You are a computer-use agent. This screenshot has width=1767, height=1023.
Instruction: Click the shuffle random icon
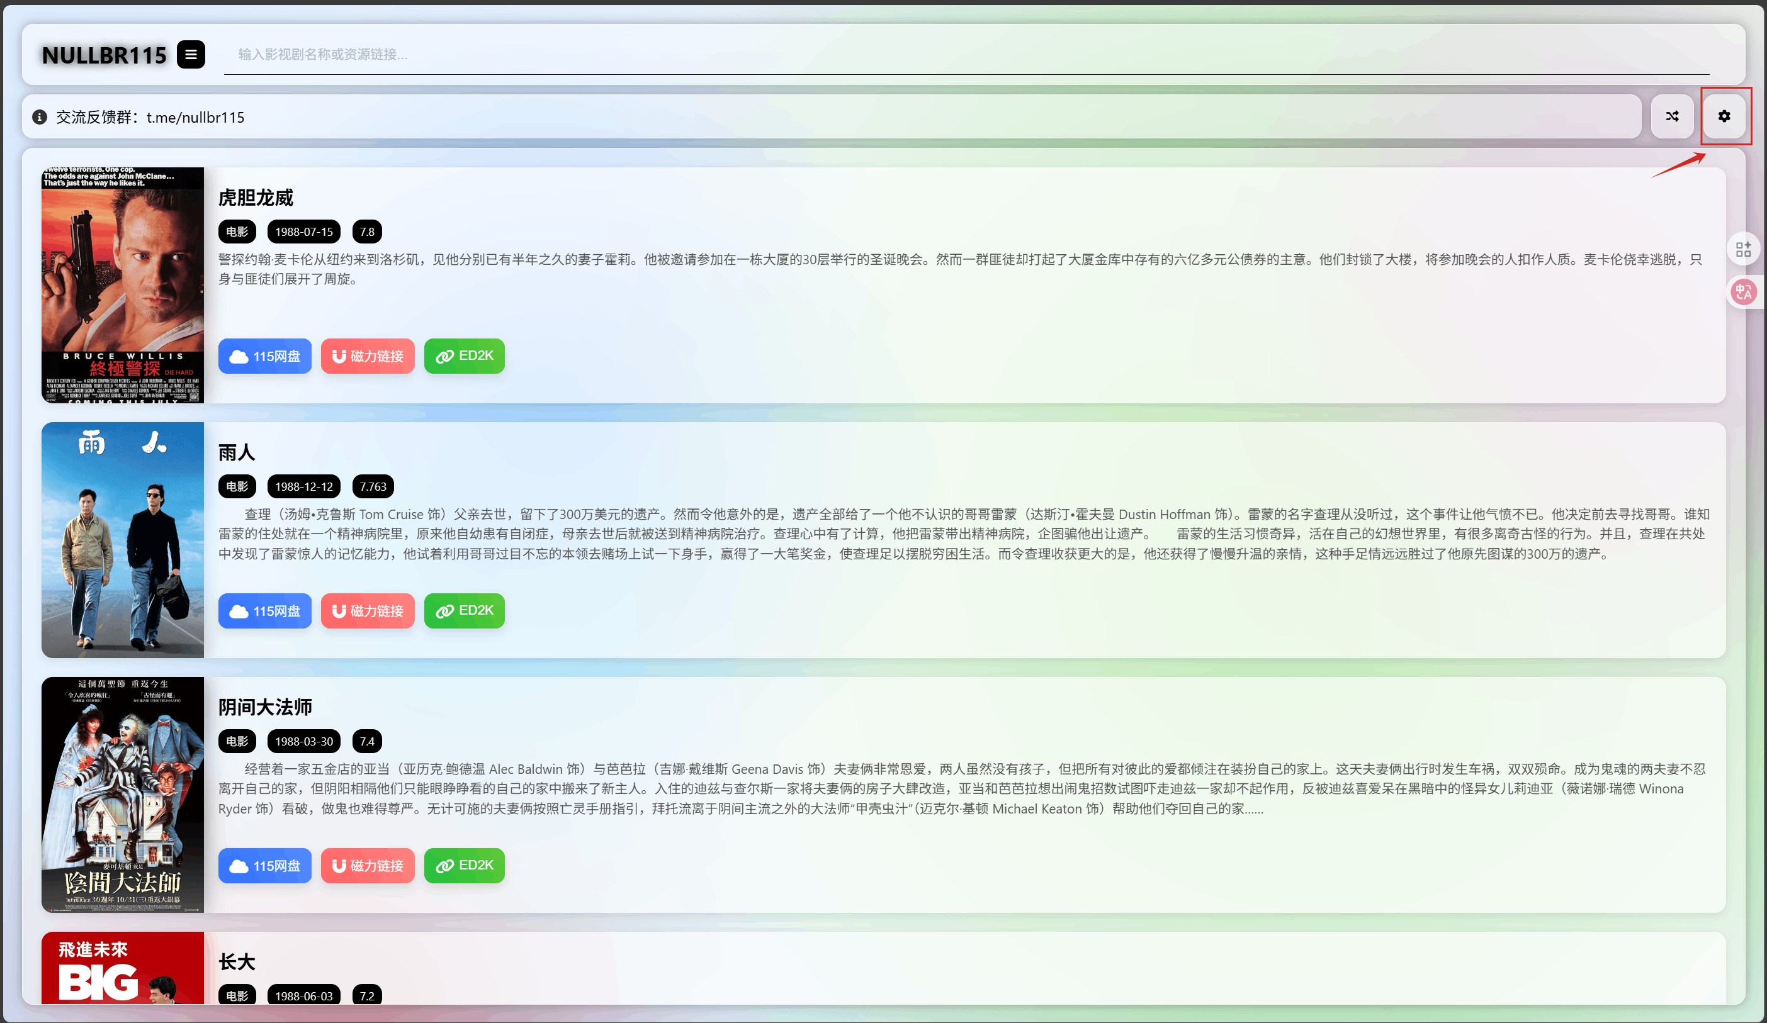point(1672,116)
